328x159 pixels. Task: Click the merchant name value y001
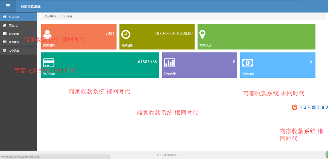click(x=110, y=33)
